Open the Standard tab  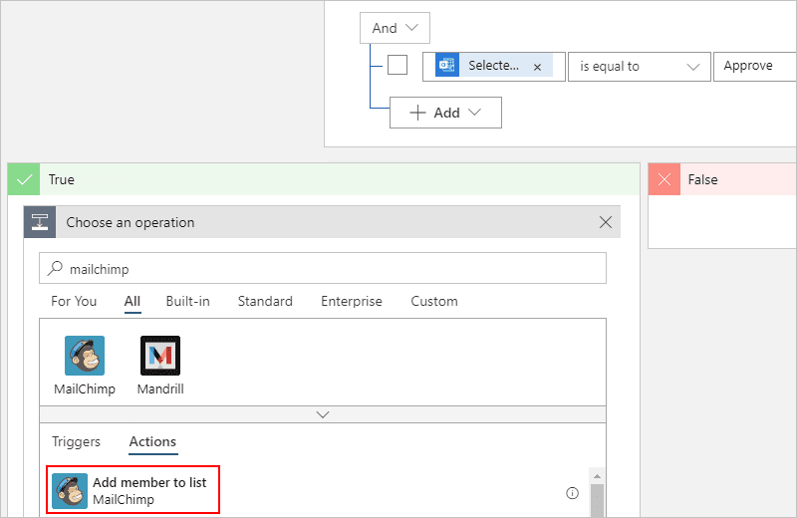pos(265,302)
